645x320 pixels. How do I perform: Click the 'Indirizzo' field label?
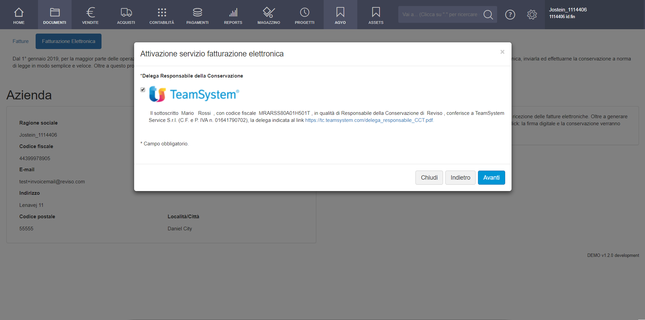(30, 193)
